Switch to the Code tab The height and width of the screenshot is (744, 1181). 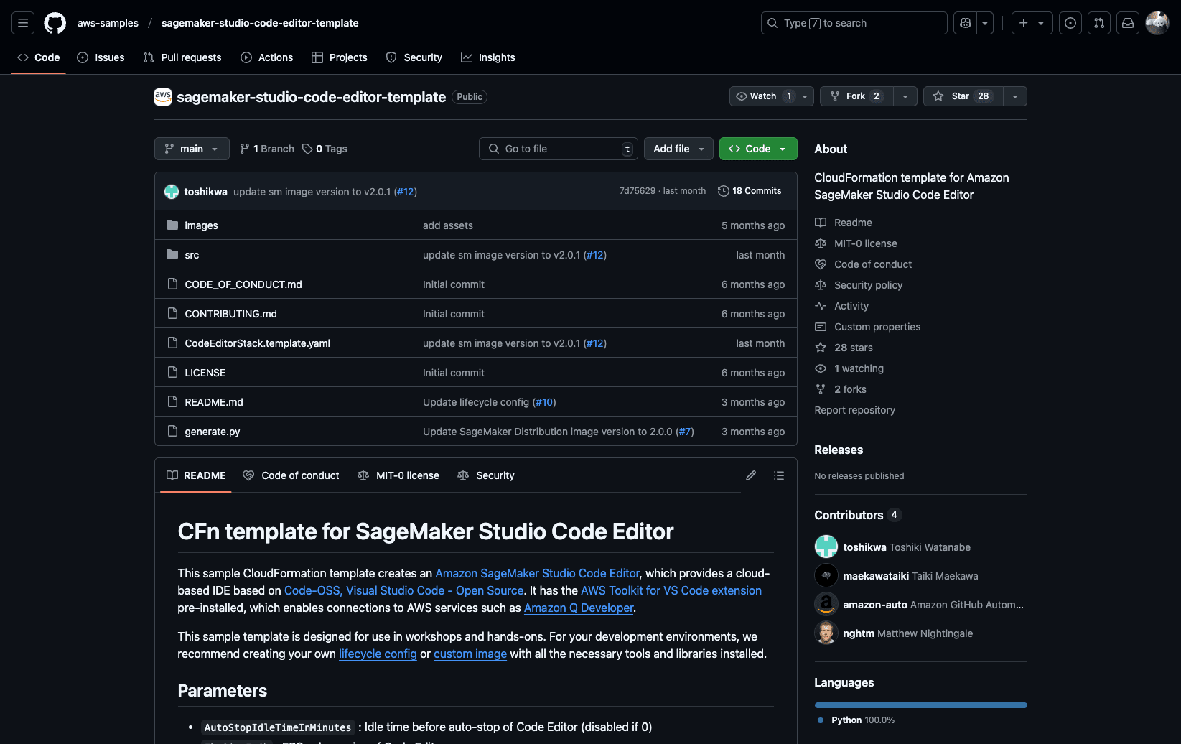pyautogui.click(x=39, y=57)
